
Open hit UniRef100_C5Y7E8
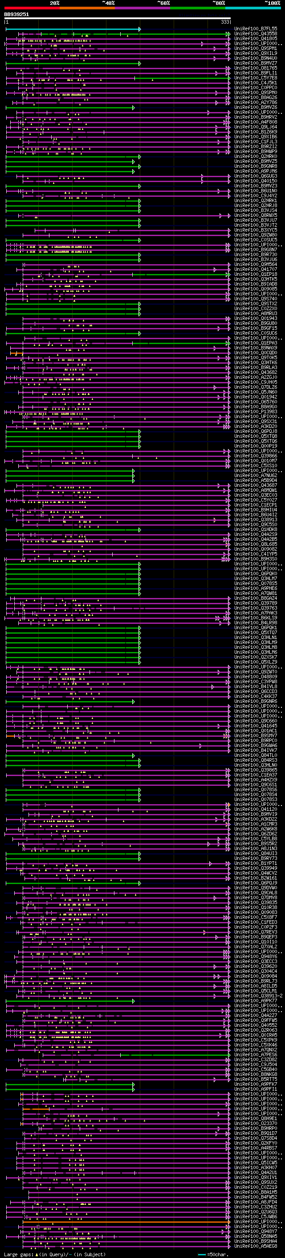coord(256,78)
